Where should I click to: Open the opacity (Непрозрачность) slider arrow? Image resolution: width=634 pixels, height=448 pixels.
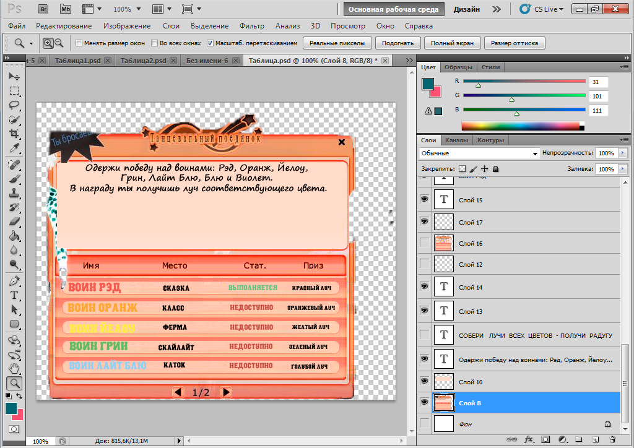point(623,153)
